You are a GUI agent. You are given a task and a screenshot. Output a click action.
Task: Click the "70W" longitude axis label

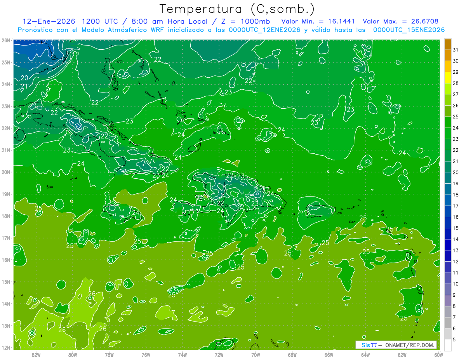click(256, 354)
